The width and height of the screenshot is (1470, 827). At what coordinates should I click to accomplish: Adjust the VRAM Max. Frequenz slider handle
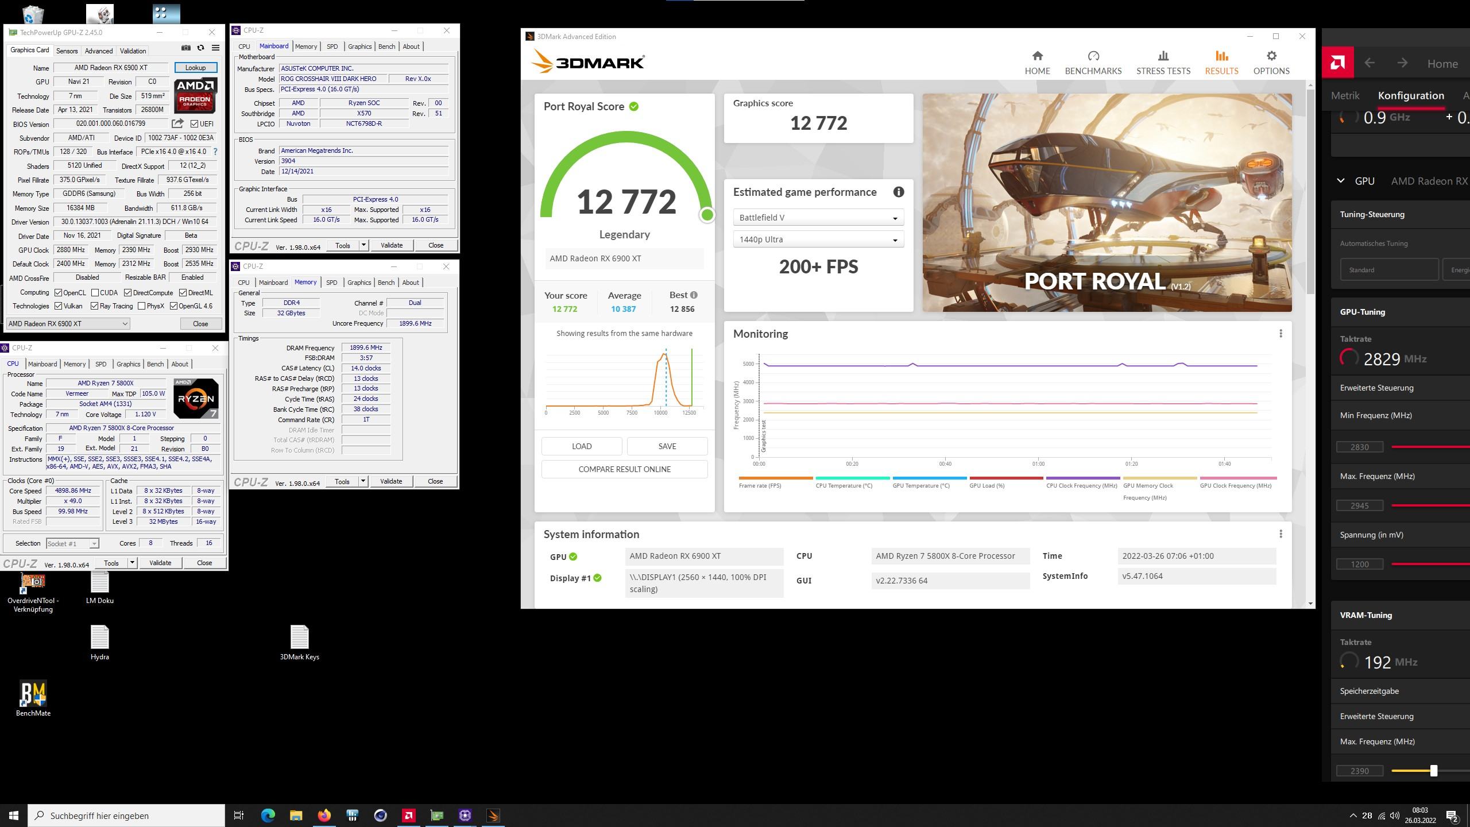pos(1434,771)
